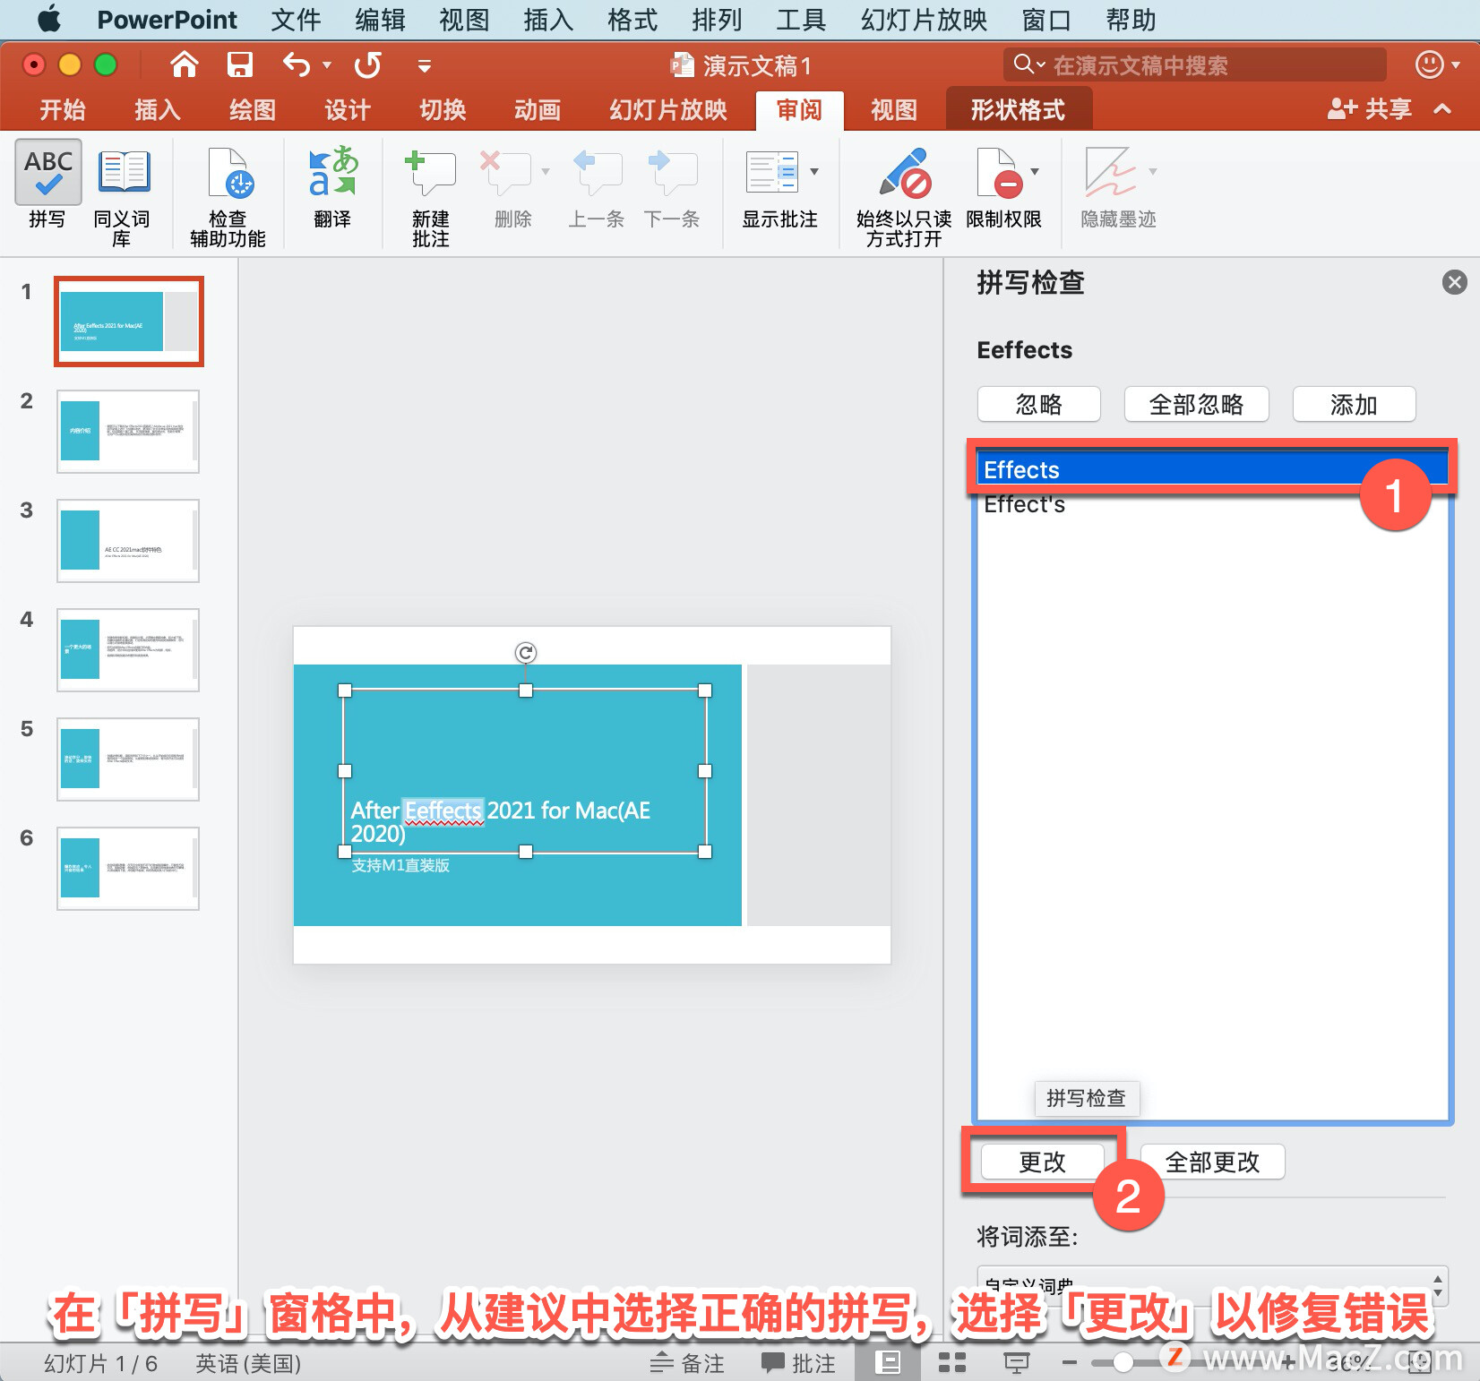Open the Tools (工具) menu

click(x=801, y=19)
